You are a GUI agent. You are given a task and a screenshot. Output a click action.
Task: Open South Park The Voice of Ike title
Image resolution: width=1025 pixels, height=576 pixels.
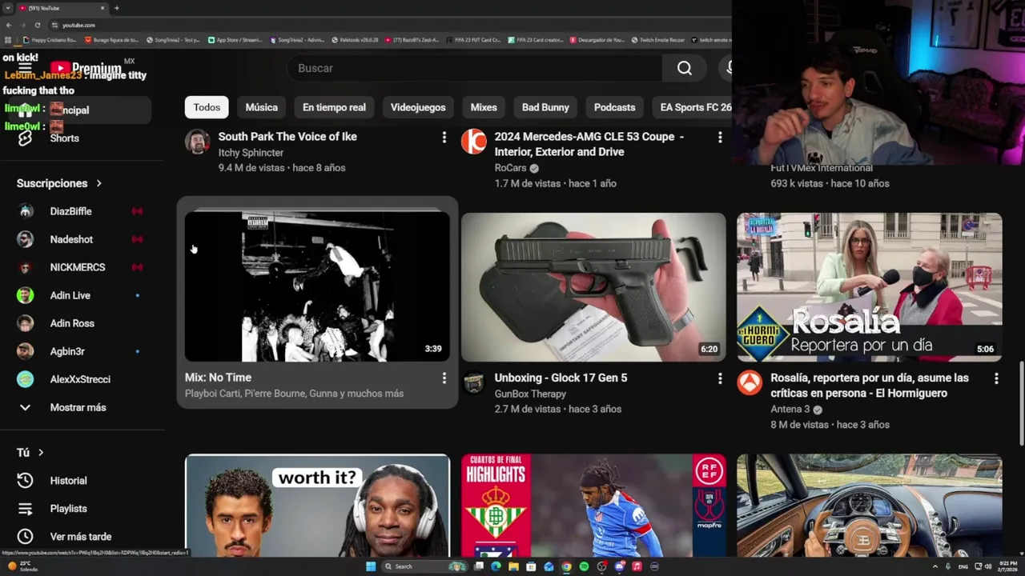pos(287,137)
